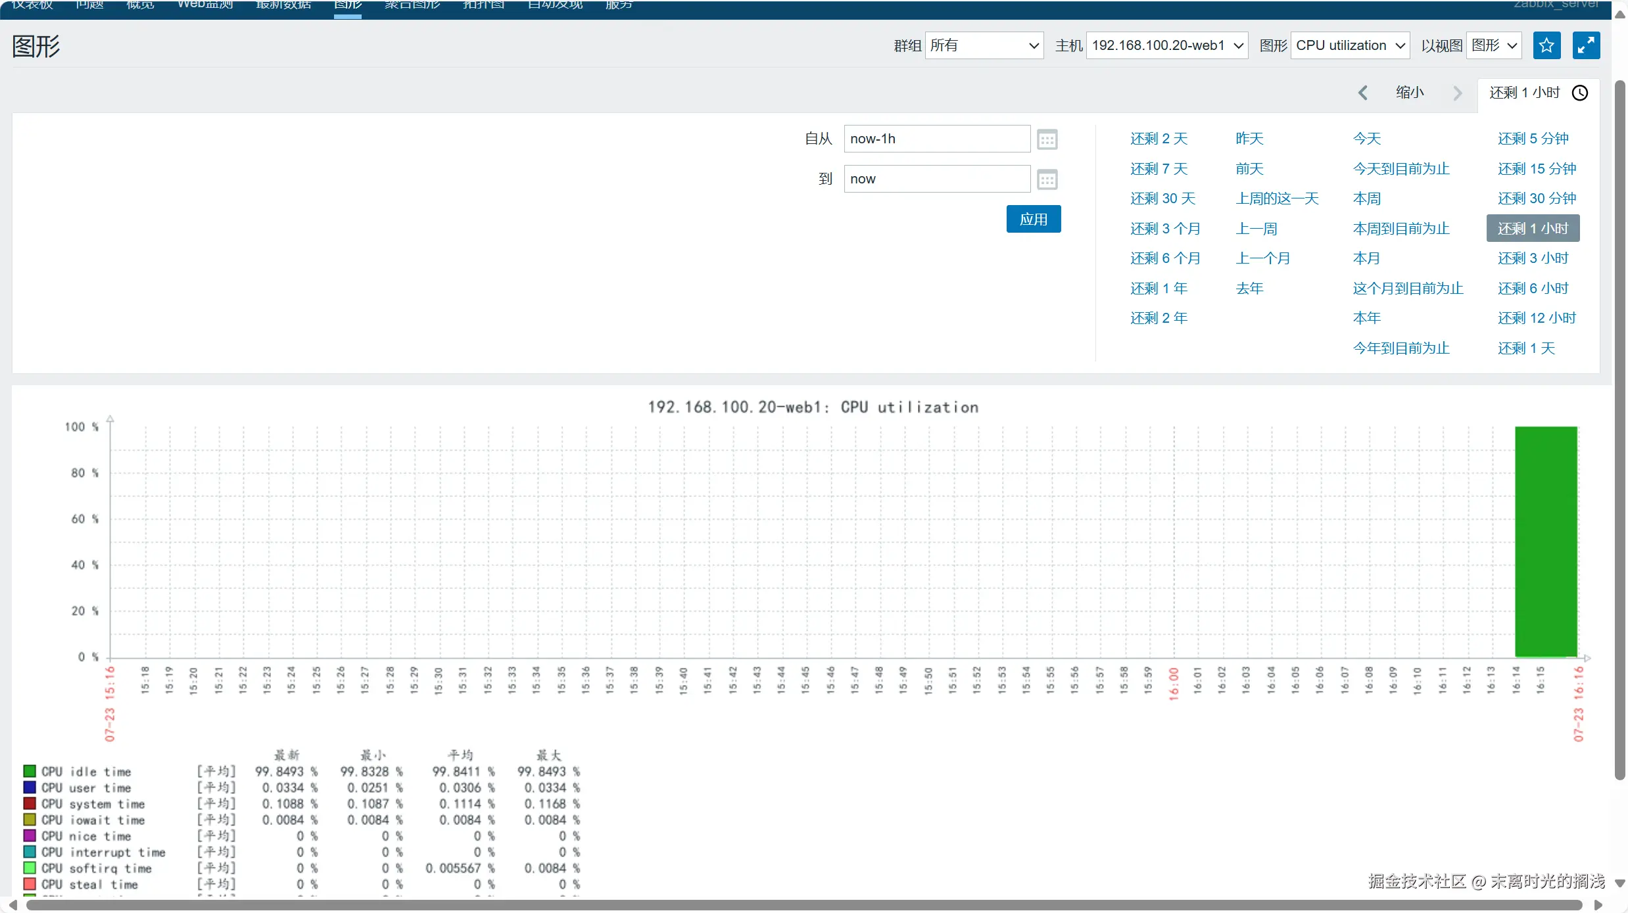Add graph to favorites star icon
Screen dimensions: 1628x913
click(x=1546, y=45)
